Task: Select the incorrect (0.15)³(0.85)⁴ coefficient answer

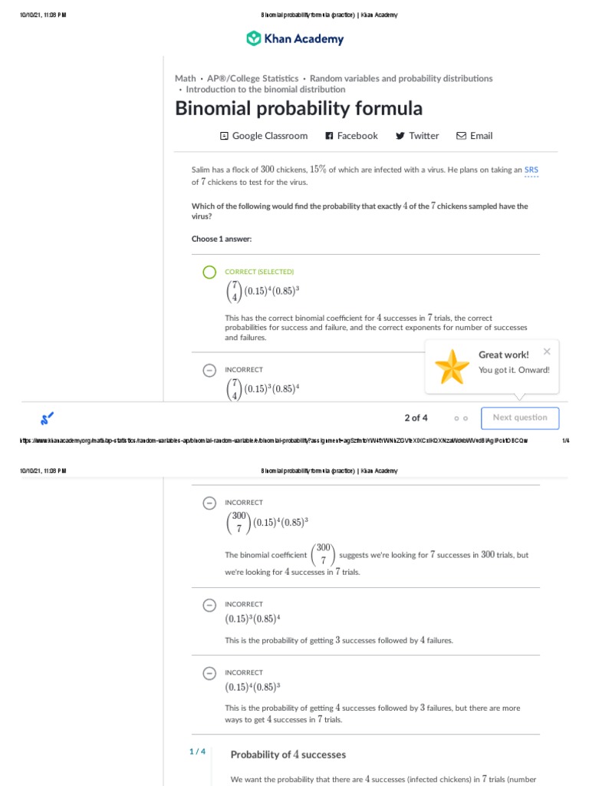Action: tap(209, 370)
